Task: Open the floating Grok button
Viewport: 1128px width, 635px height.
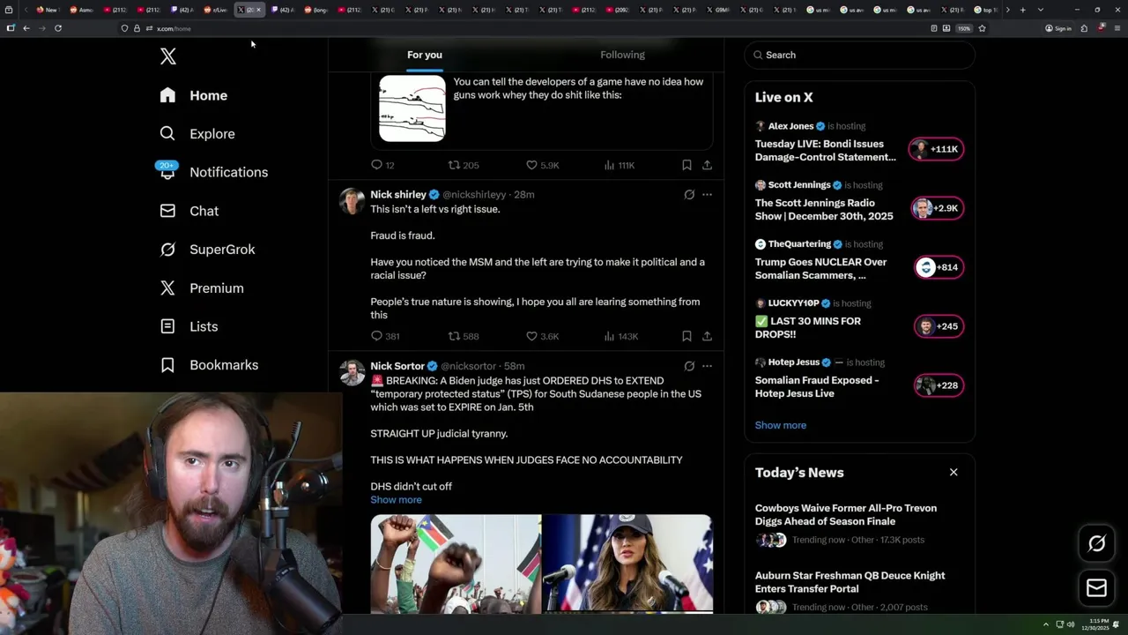Action: tap(1096, 544)
